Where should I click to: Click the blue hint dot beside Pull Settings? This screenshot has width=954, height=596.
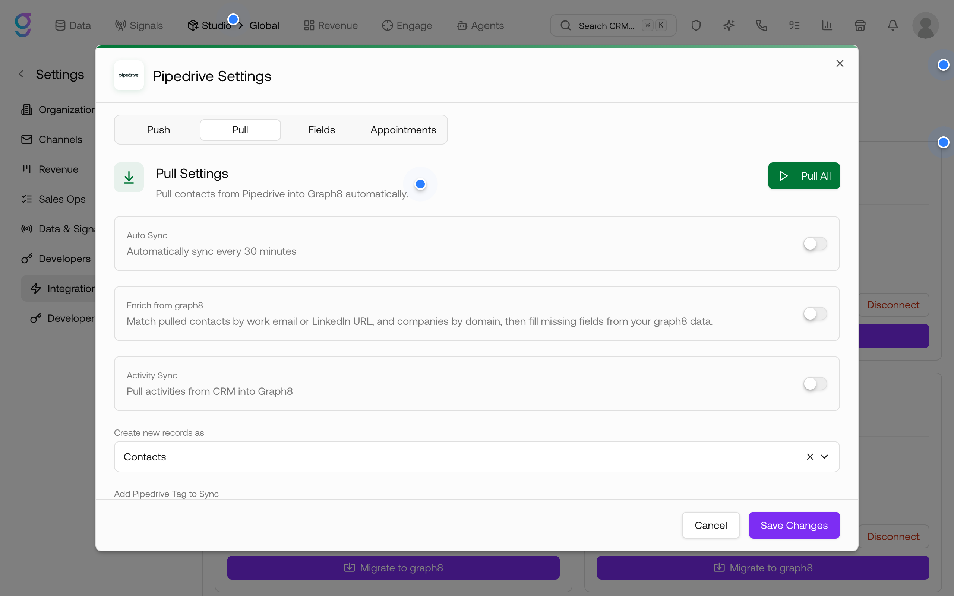tap(420, 184)
